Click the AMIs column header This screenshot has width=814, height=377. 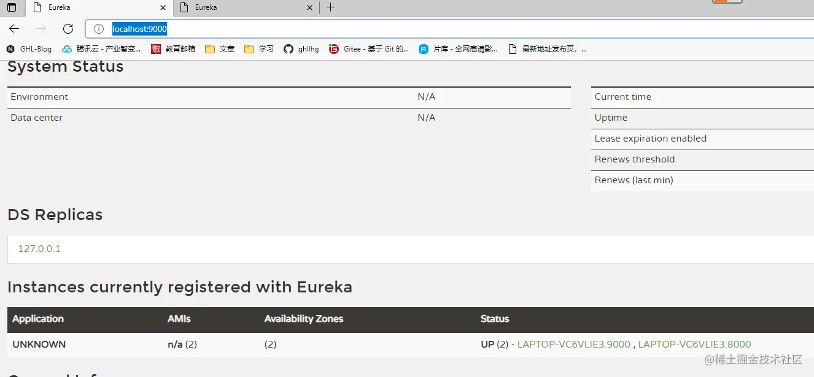pos(179,319)
